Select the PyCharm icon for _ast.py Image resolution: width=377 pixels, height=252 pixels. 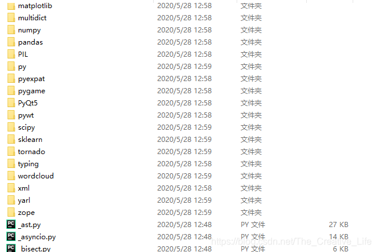coord(11,224)
